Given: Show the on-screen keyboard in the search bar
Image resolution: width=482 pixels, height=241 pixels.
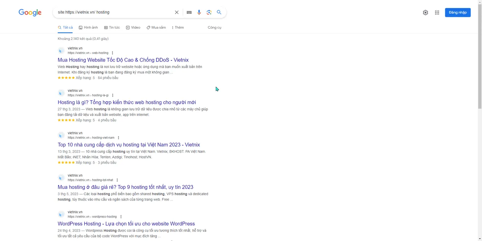Looking at the screenshot, I should (x=189, y=12).
